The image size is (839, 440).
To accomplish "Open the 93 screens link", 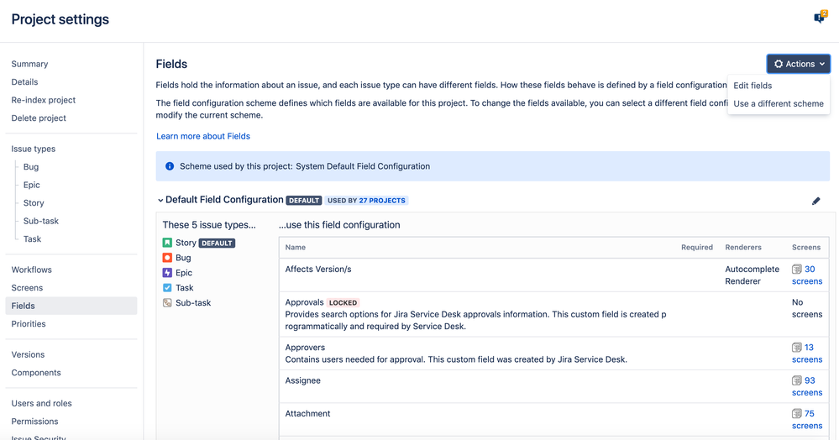I will pos(807,386).
